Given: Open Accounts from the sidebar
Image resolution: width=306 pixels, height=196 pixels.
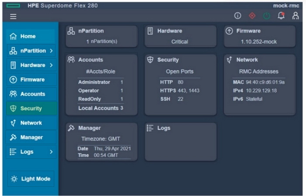Looking at the screenshot, I should click(32, 94).
